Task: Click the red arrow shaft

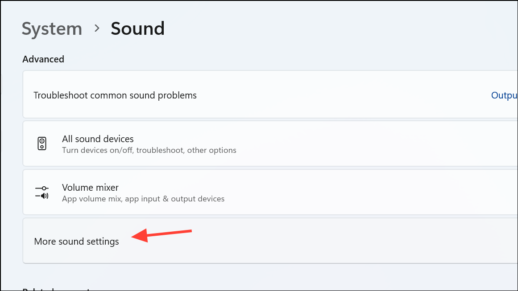Action: (172, 233)
